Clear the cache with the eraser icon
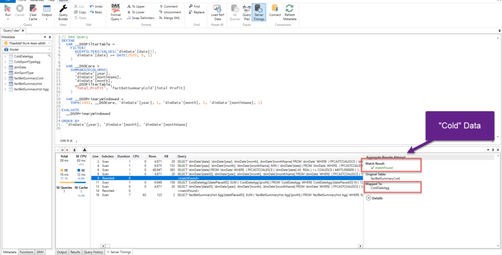Viewport: 502px width, 255px height. tap(33, 9)
